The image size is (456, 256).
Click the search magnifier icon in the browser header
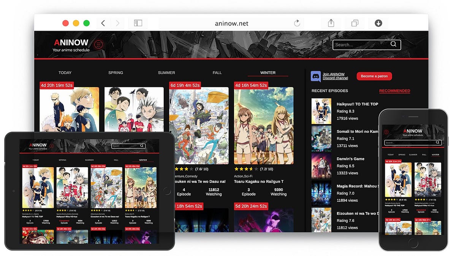pyautogui.click(x=393, y=44)
